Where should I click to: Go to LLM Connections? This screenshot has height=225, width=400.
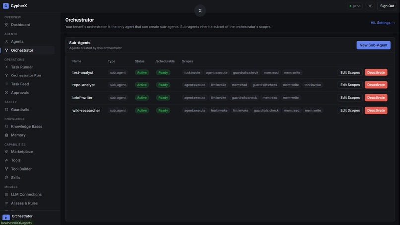click(x=26, y=194)
